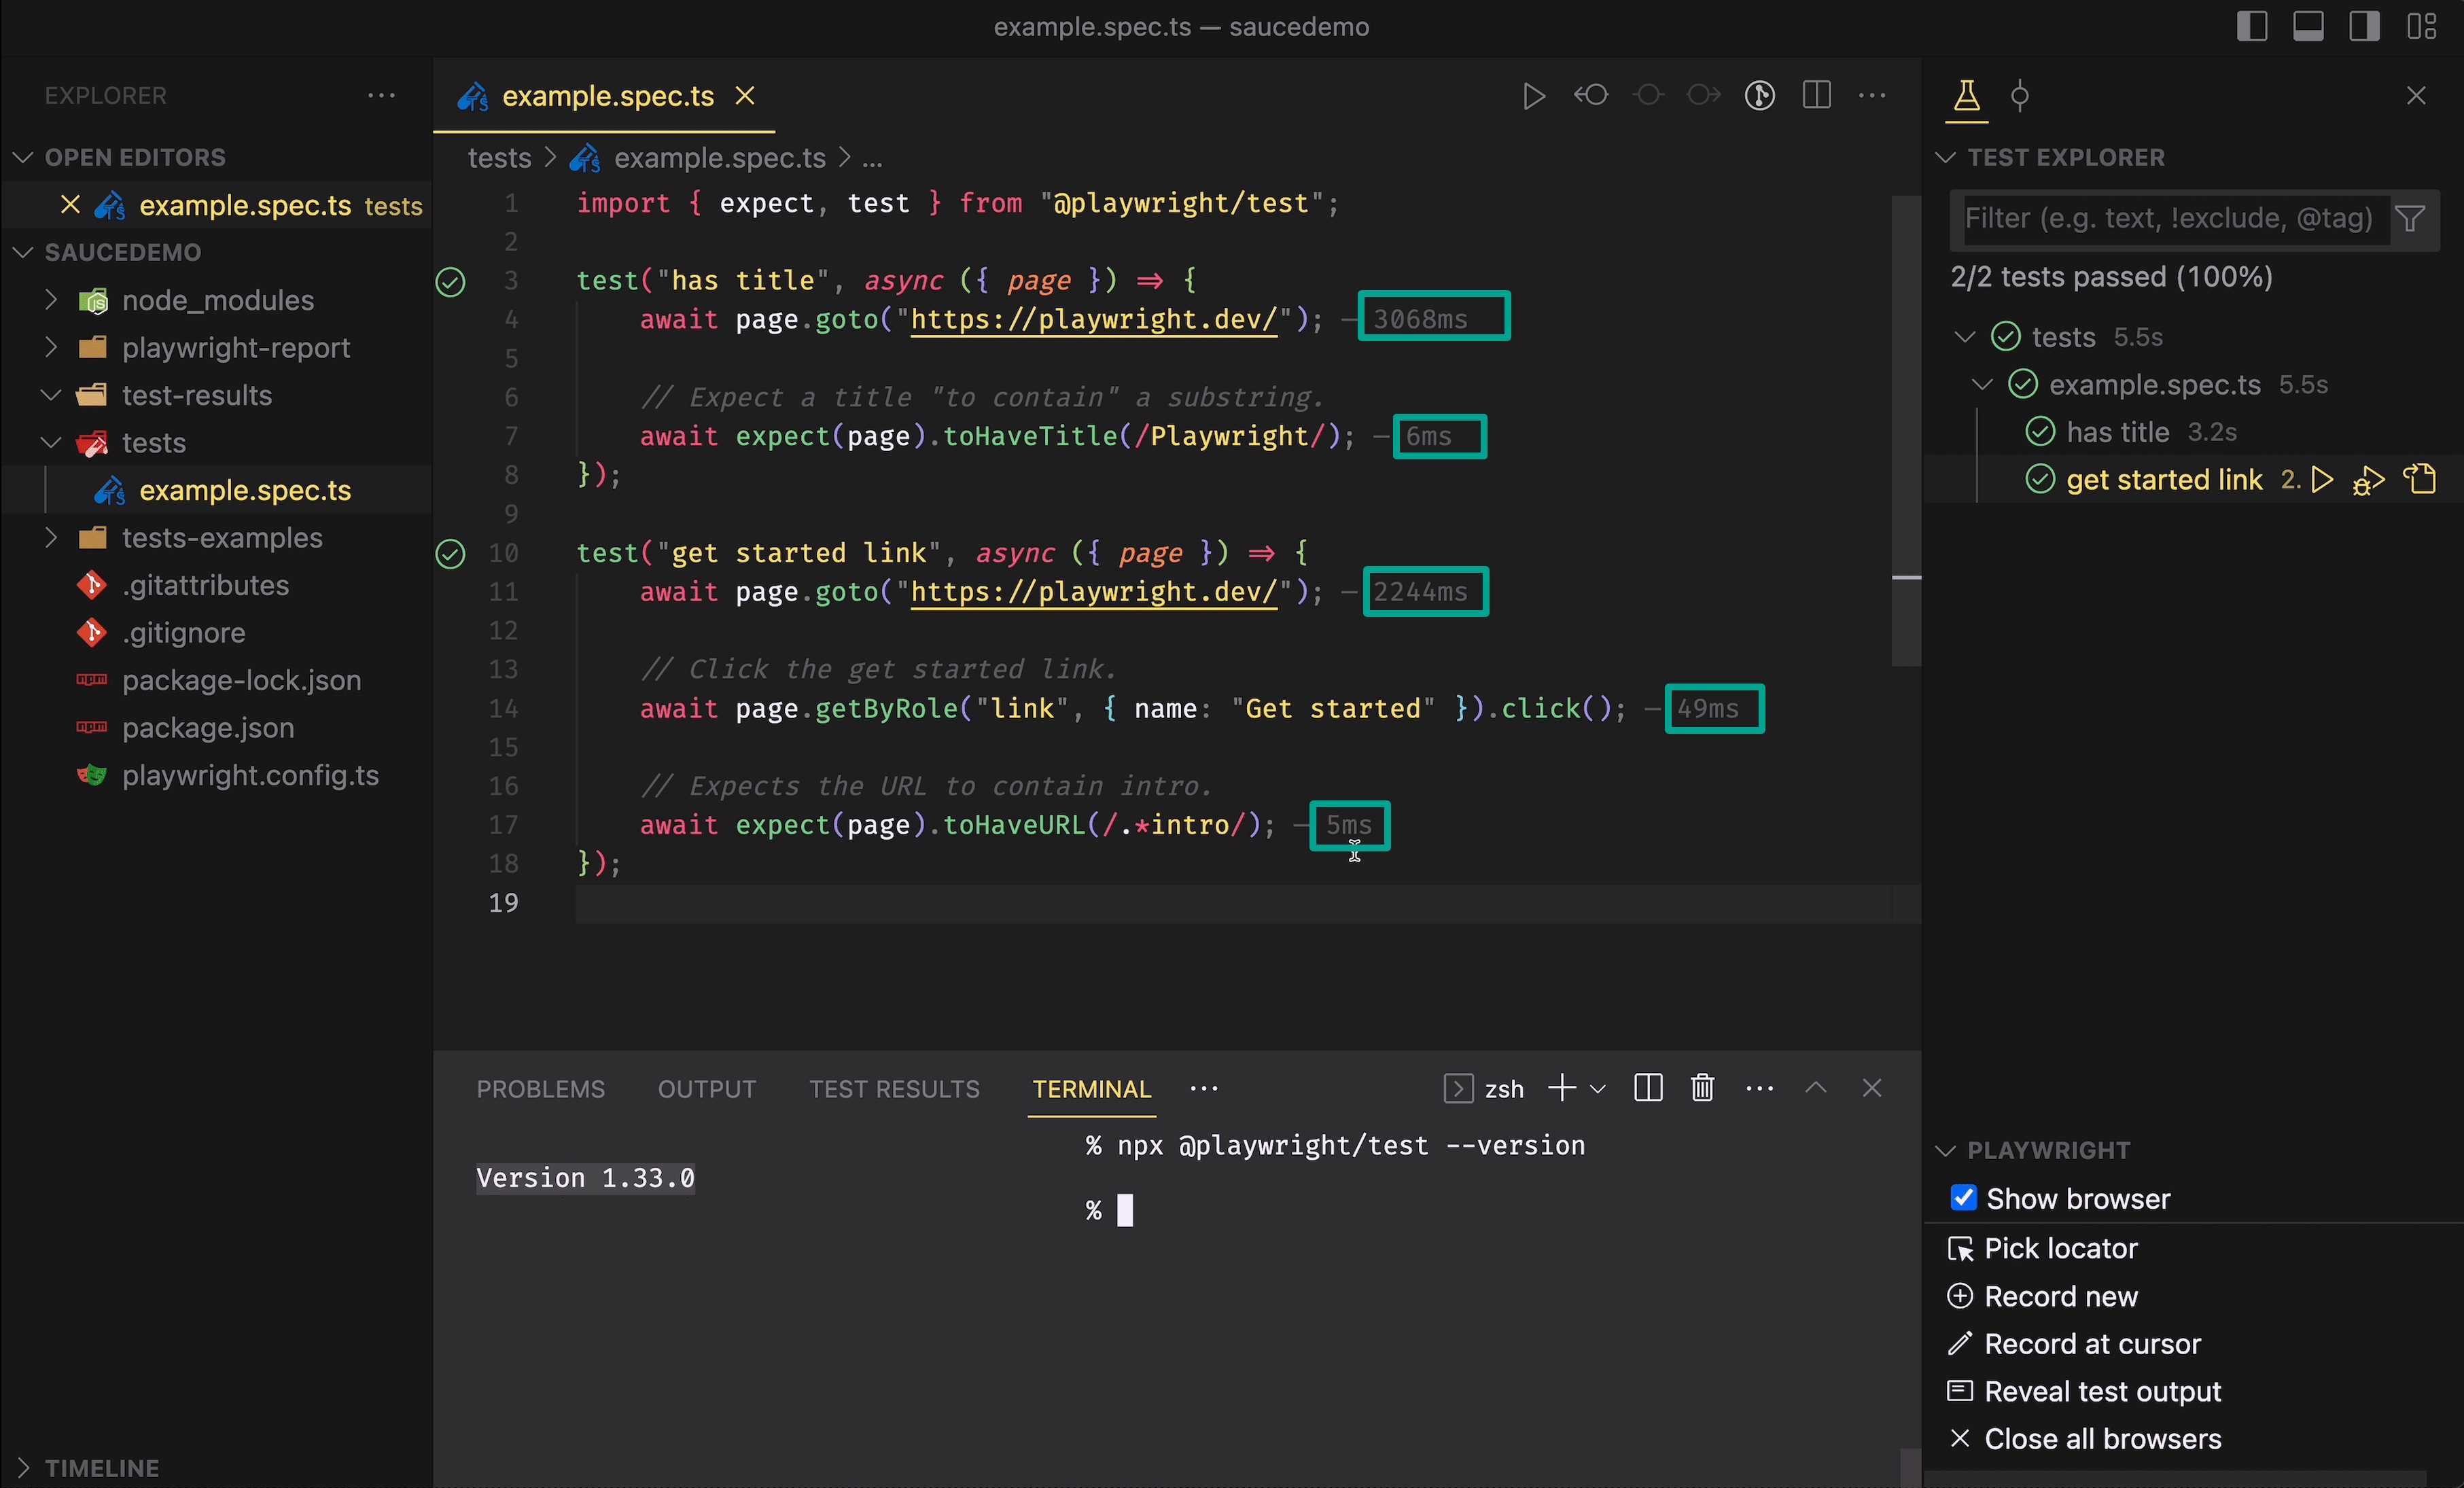Toggle primary side bar layout icon

pos(2251,26)
